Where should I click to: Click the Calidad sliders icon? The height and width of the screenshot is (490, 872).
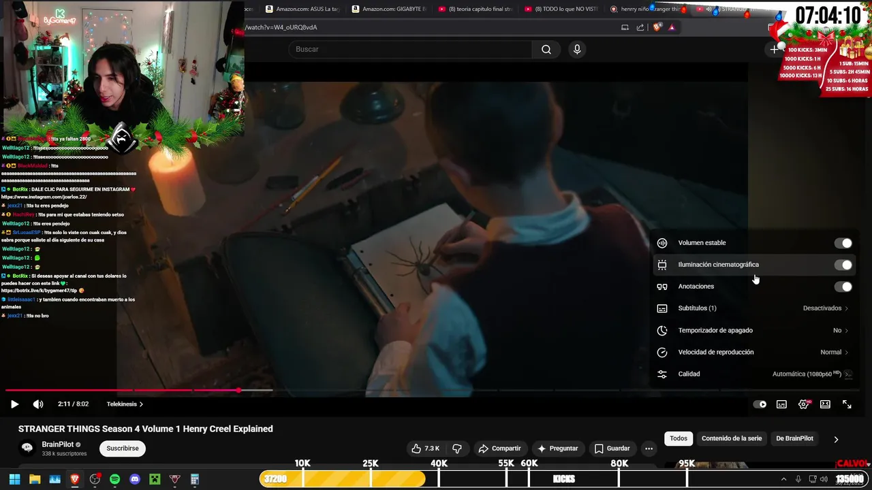click(x=662, y=374)
